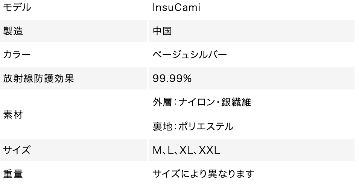Select the ポリエステル lining text

click(x=205, y=127)
